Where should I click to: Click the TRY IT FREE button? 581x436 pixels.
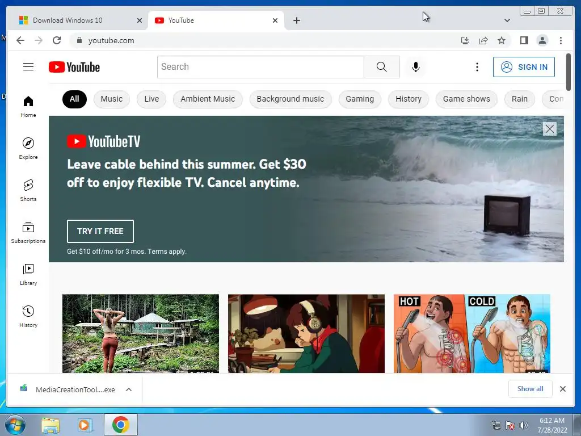(x=100, y=231)
